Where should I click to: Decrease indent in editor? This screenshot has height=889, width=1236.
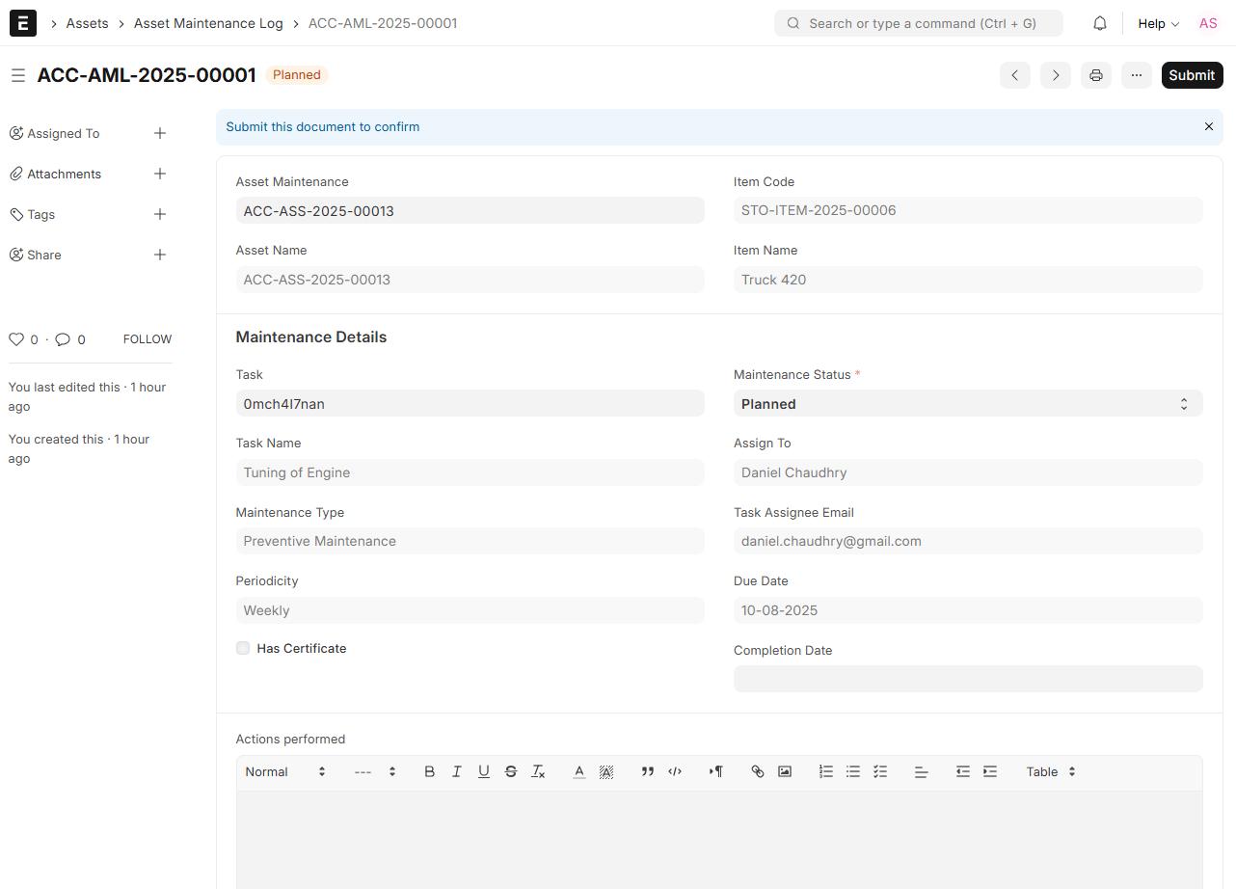click(963, 771)
